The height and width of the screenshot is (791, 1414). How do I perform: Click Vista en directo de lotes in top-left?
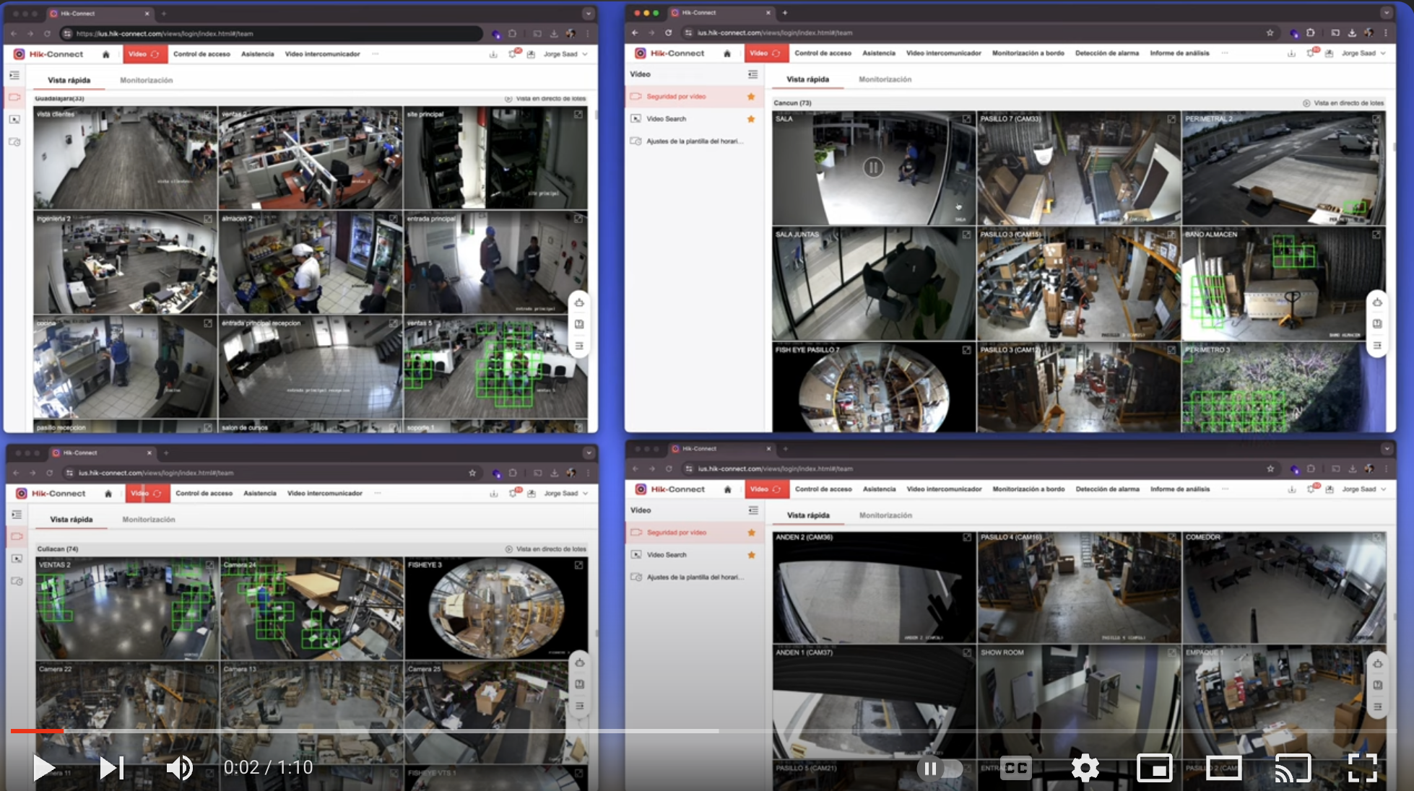tap(545, 99)
